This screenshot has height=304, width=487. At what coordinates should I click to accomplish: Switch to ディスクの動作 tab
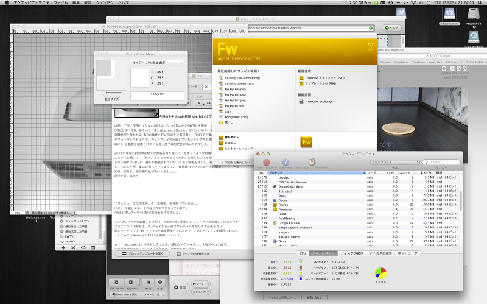352,253
